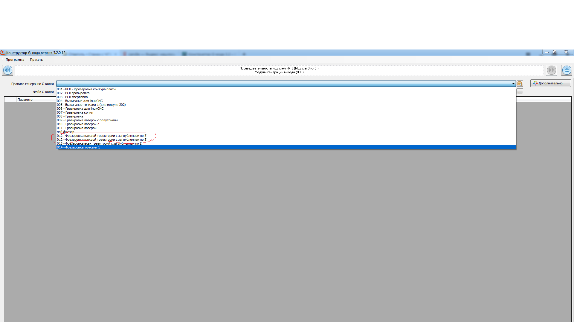Go to the previous module (rewind icon)
Image resolution: width=574 pixels, height=322 pixels.
coord(8,70)
